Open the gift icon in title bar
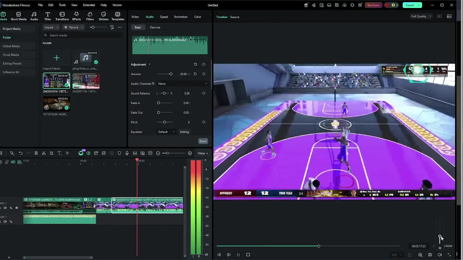The image size is (463, 260). (x=306, y=5)
